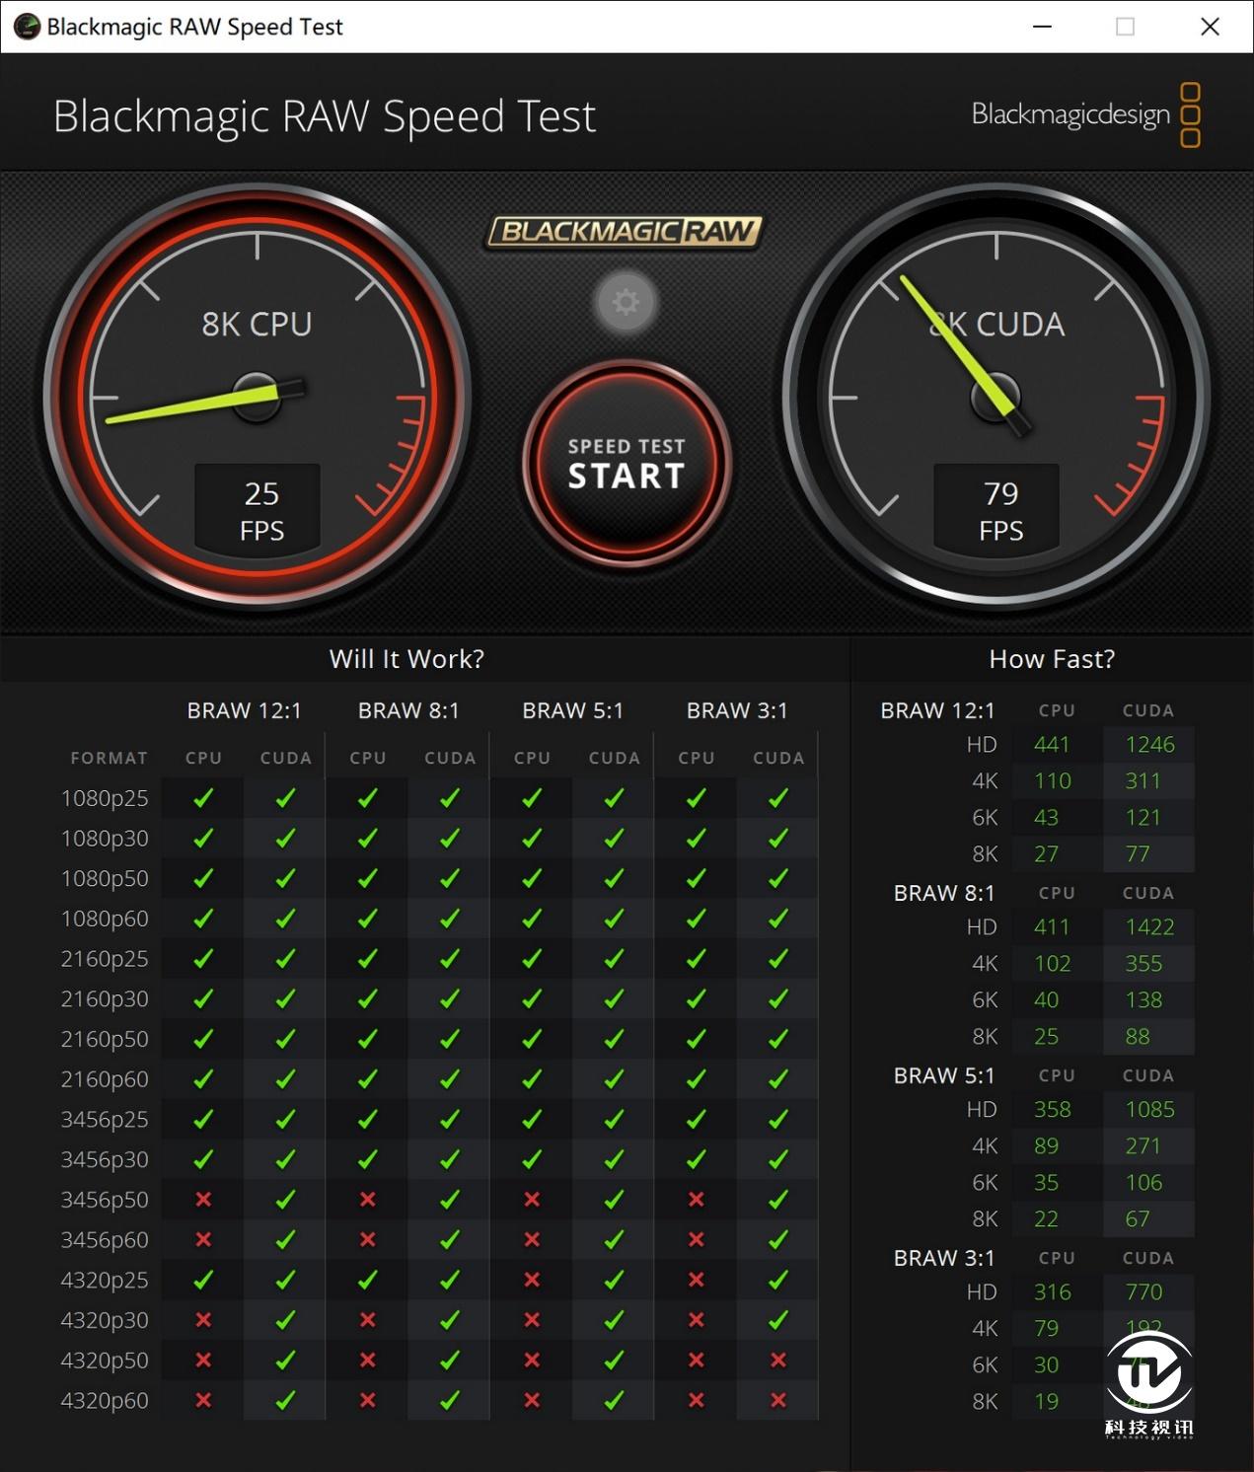Viewport: 1254px width, 1472px height.
Task: Click 4320p50 BRAW 5:1 CUDA checkmark
Action: pos(614,1361)
